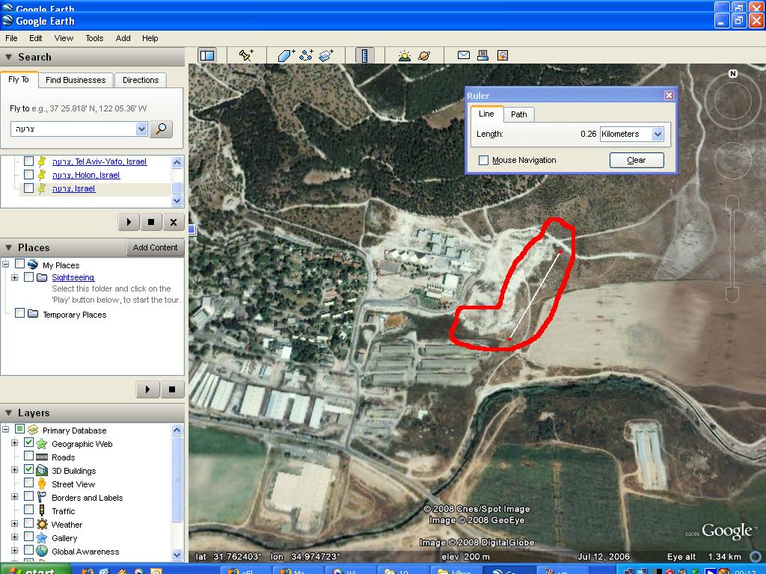Collapse the Places panel

(8, 247)
